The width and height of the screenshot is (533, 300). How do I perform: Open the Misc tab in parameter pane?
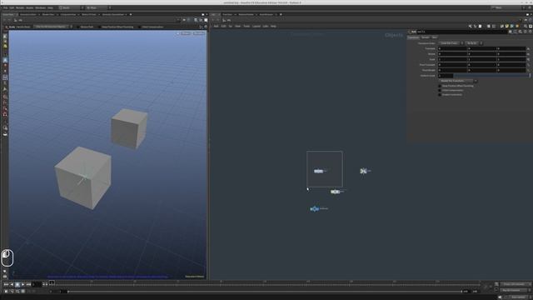[435, 37]
